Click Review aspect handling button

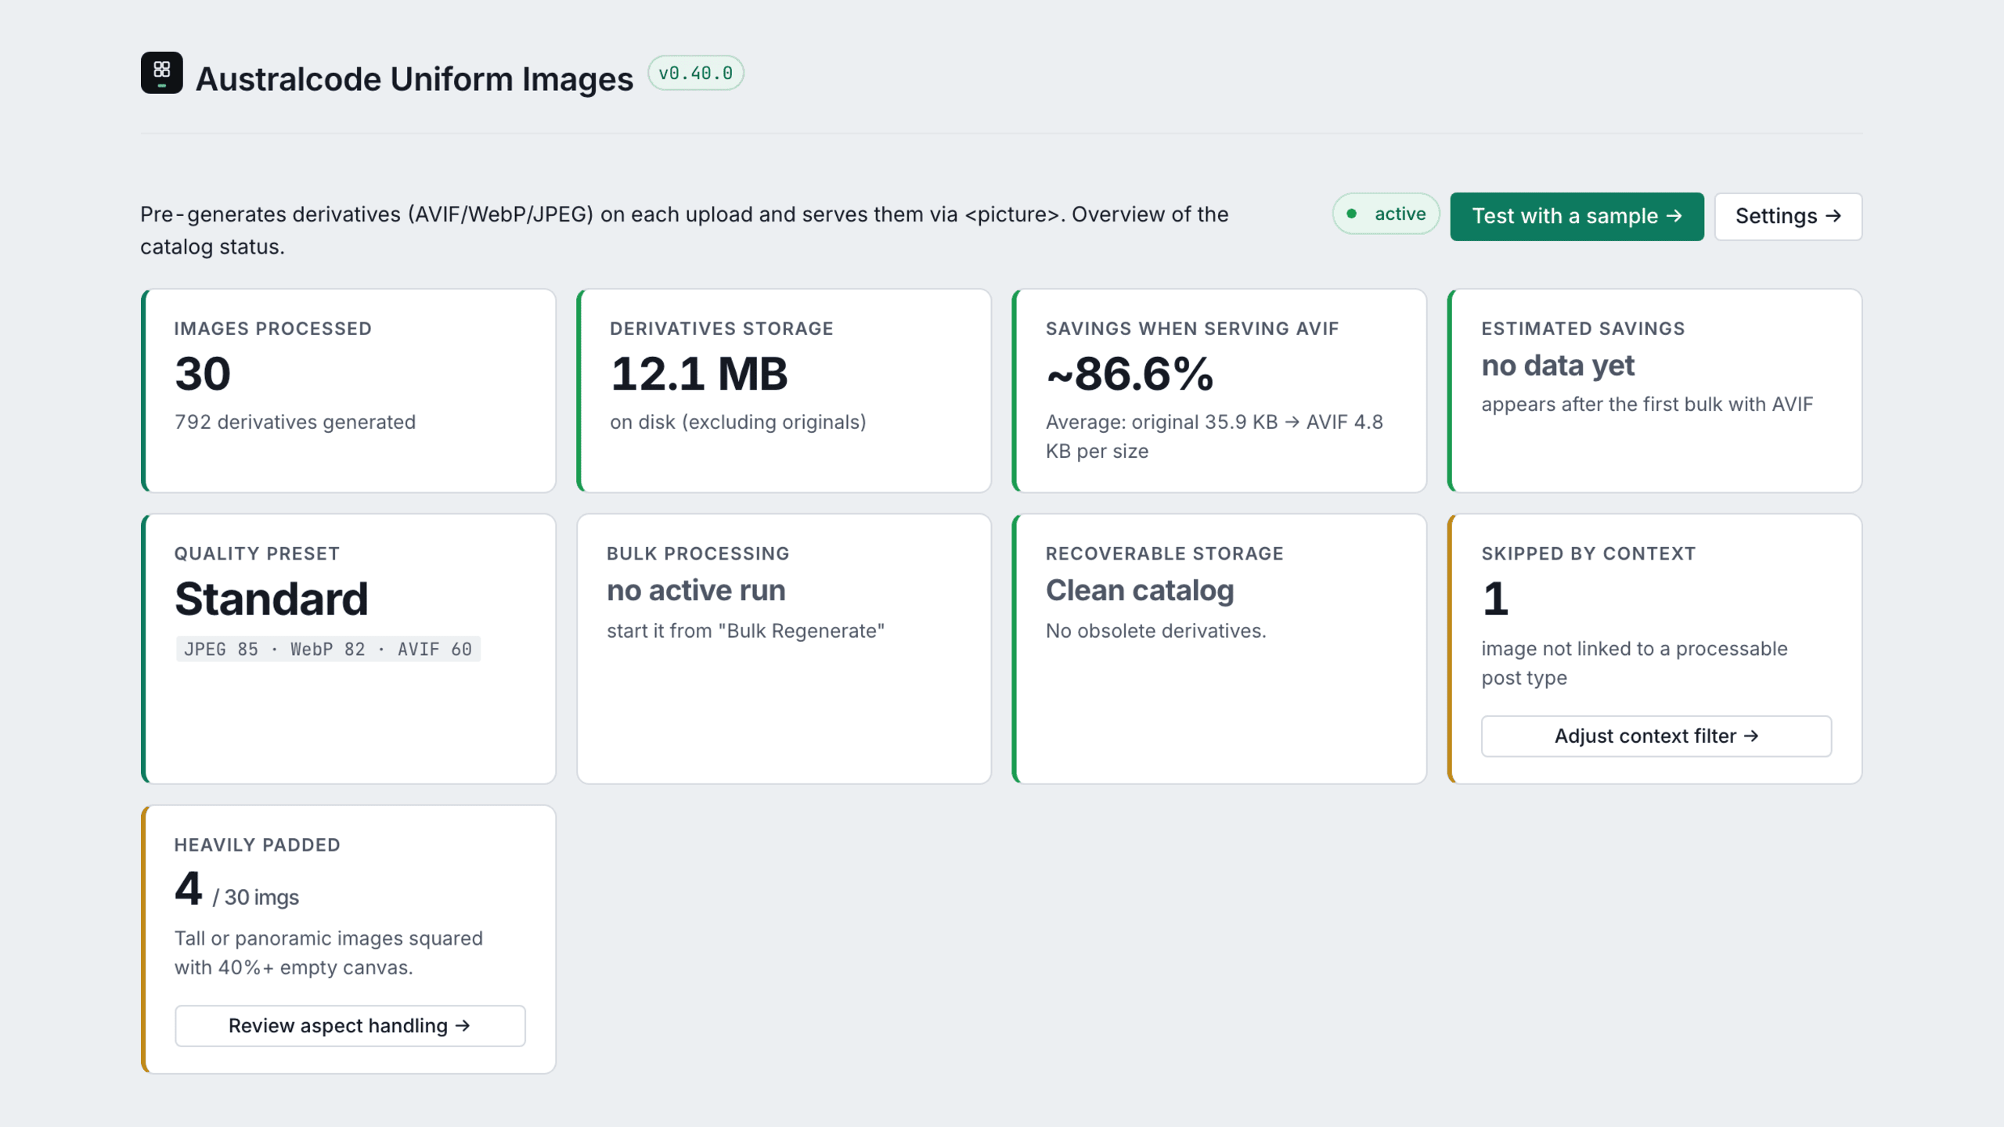coord(350,1025)
